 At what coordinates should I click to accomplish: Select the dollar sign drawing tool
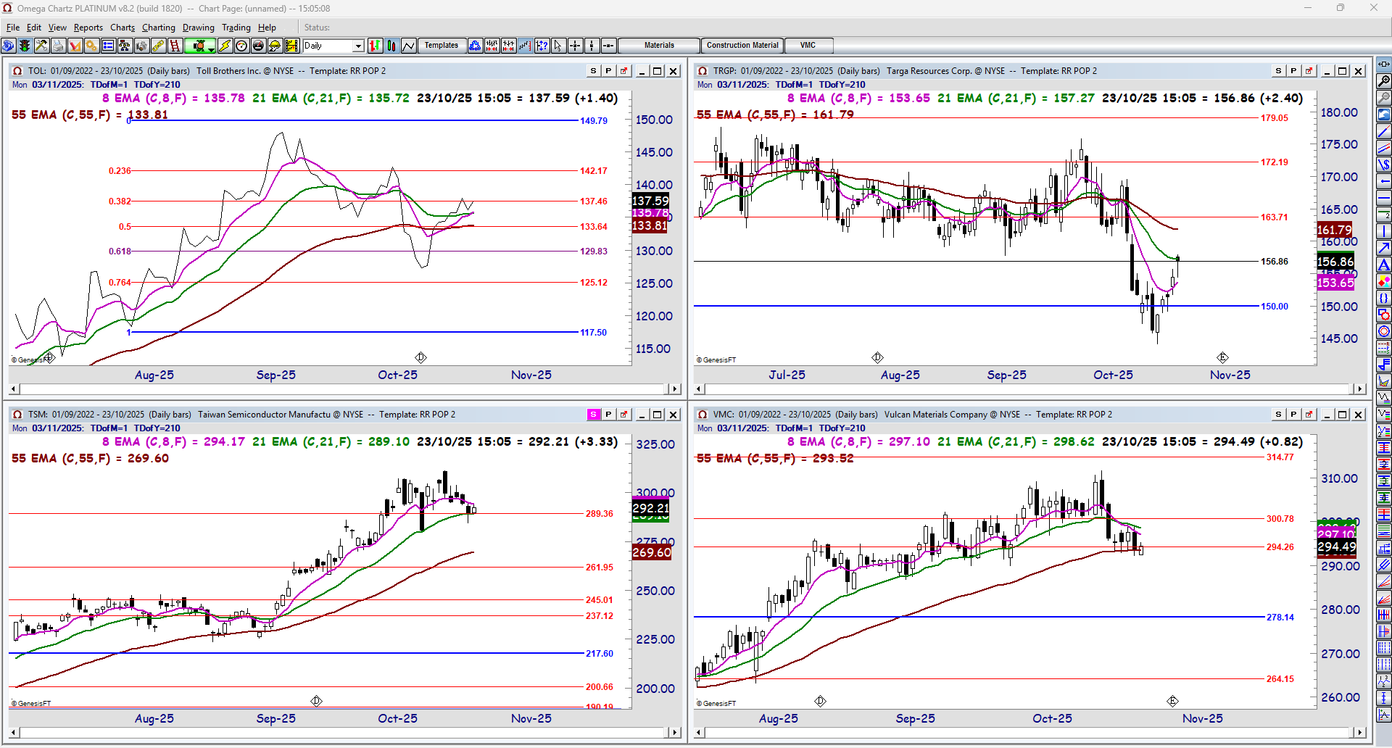pos(1384,165)
